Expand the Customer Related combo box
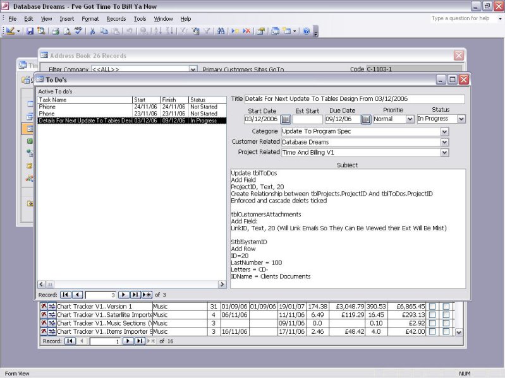Screen dimensions: 505x378 click(444, 142)
